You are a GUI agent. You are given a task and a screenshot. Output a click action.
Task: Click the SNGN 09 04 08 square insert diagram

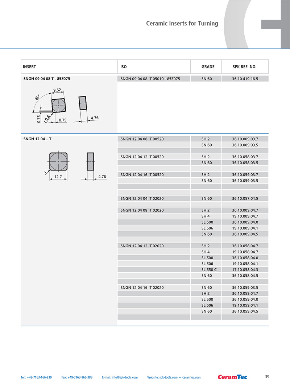point(59,106)
